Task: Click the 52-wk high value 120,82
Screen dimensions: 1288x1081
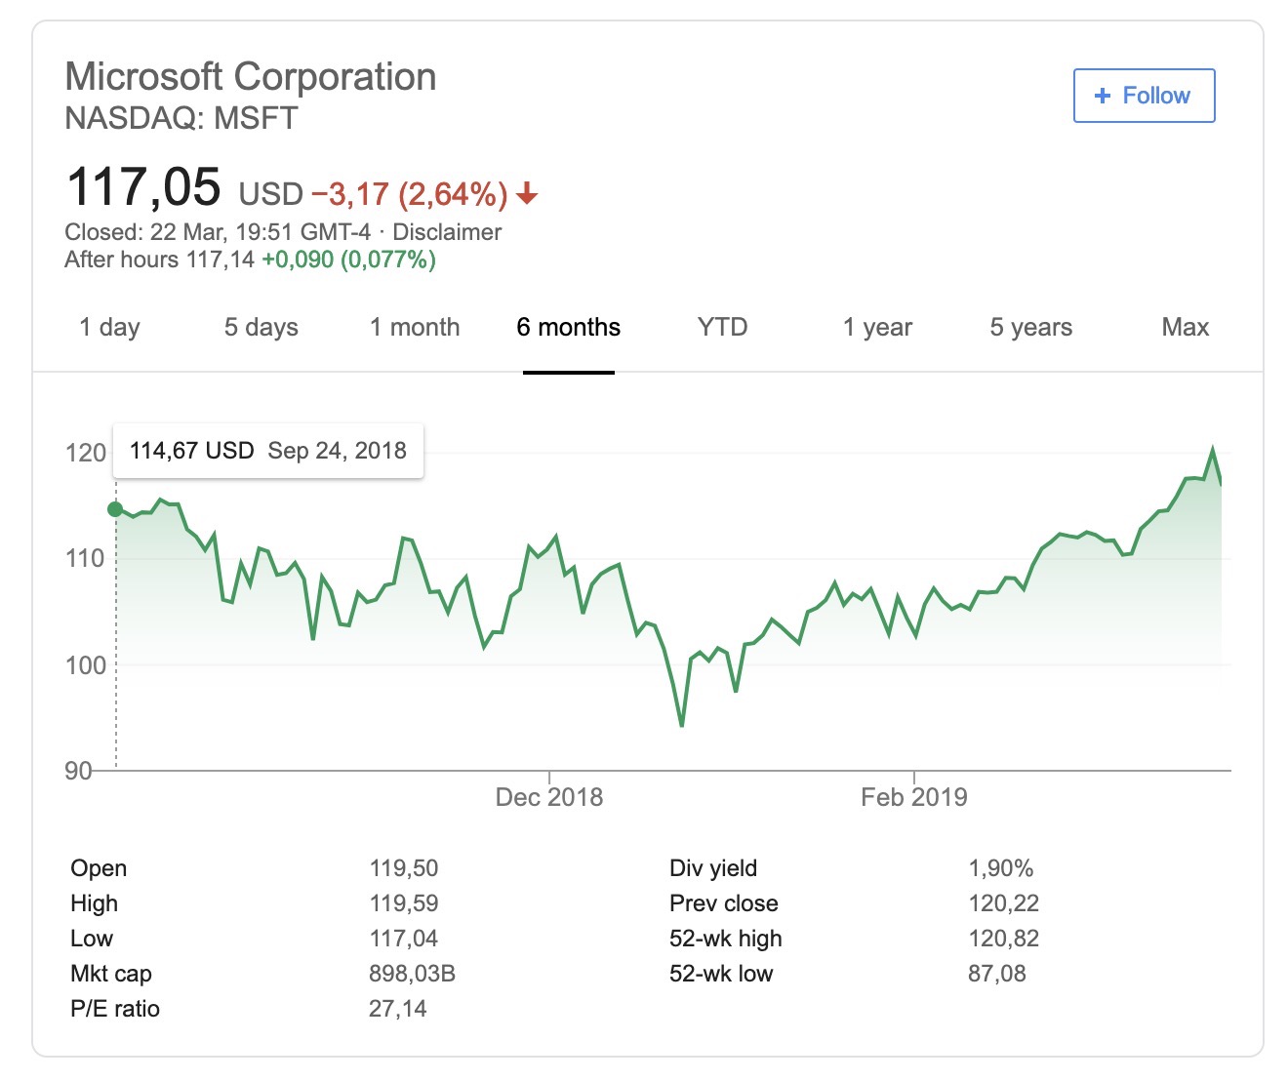Action: tap(1003, 939)
